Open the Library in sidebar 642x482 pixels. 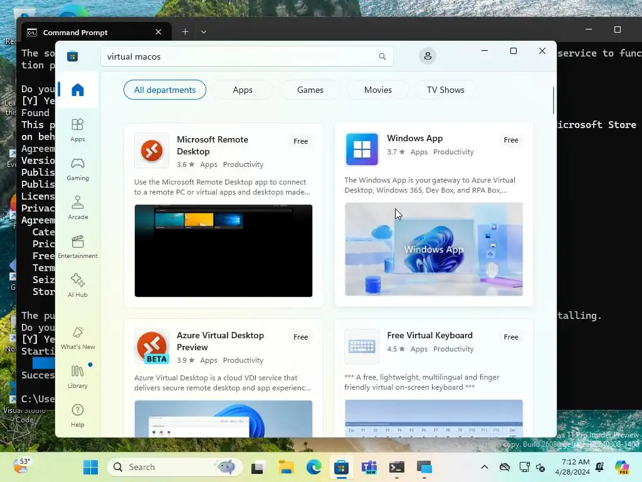(x=78, y=377)
